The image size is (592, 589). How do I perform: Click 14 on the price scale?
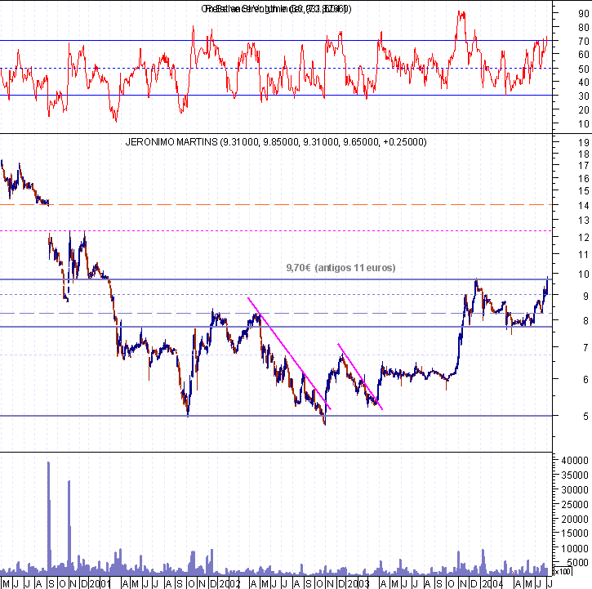(x=584, y=206)
